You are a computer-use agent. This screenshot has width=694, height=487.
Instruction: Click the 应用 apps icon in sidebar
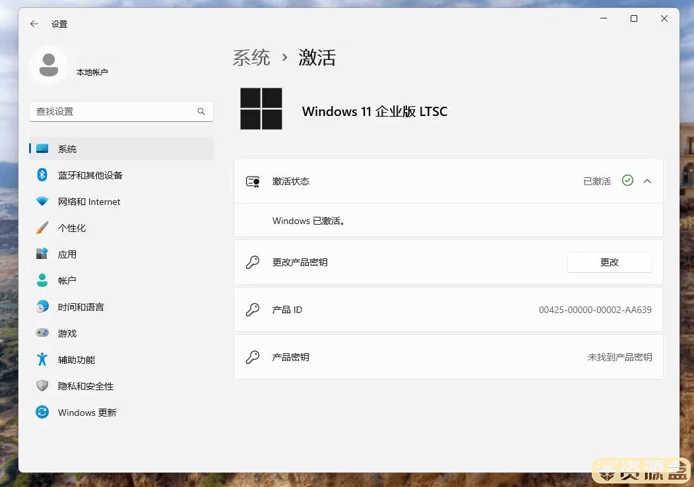[42, 254]
